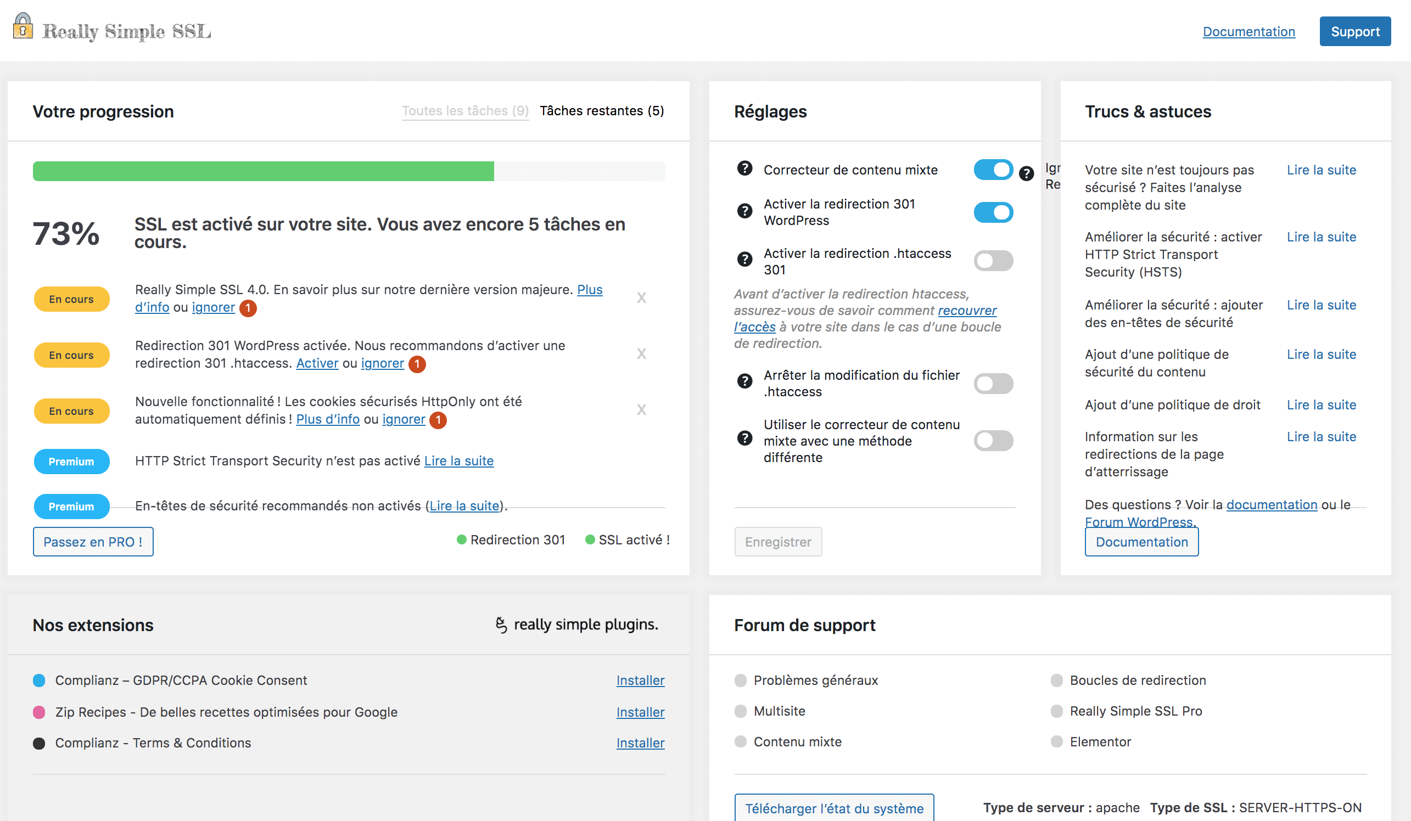This screenshot has height=821, width=1411.
Task: Dismiss the Really Simple SSL 4.0 task
Action: 642,298
